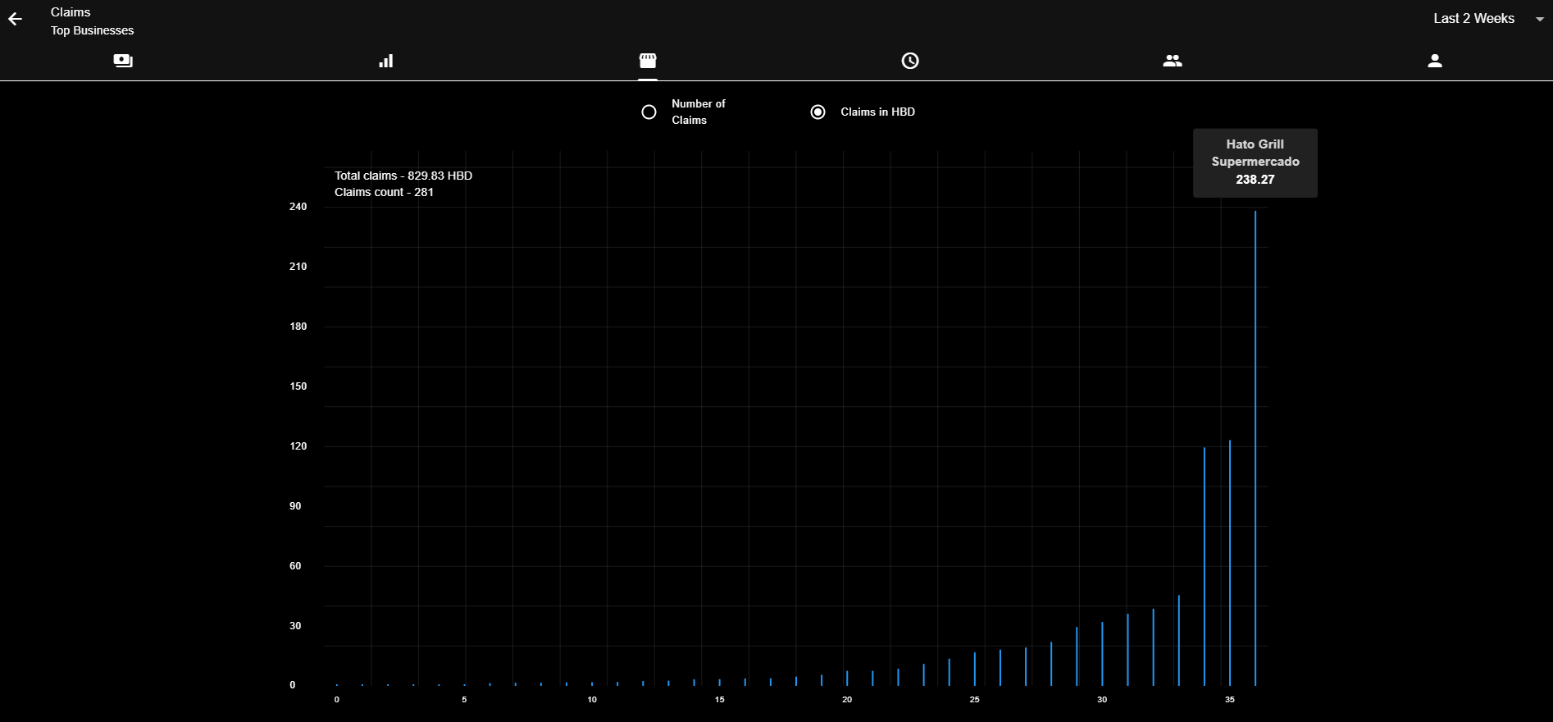Screen dimensions: 1553x722
Task: Click the 25 x-axis label
Action: (x=974, y=700)
